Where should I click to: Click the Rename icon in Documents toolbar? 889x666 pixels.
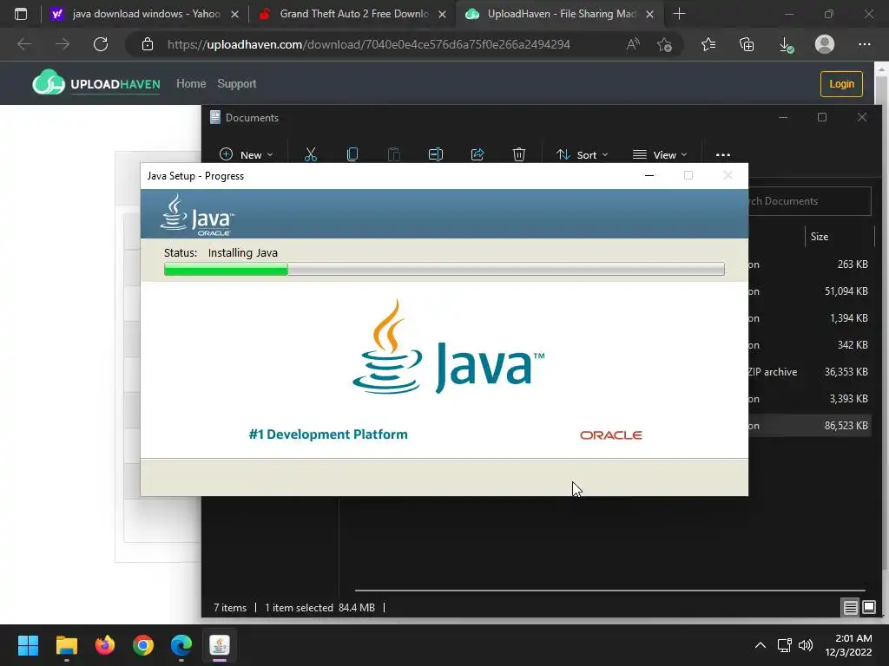tap(436, 154)
